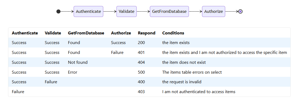This screenshot has height=107, width=299.
Task: Select the 200 response cell
Action: pos(141,43)
